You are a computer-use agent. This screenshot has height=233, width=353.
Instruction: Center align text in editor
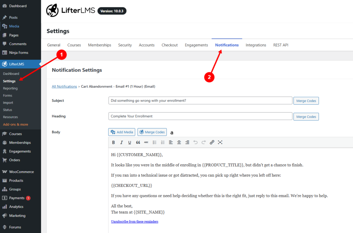click(x=179, y=142)
